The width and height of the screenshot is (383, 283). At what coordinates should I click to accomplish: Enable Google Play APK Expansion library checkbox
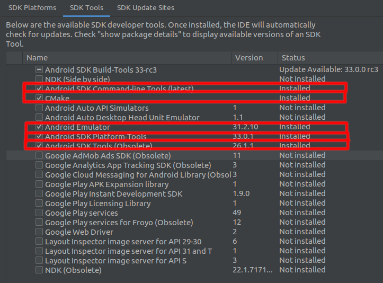pyautogui.click(x=39, y=184)
